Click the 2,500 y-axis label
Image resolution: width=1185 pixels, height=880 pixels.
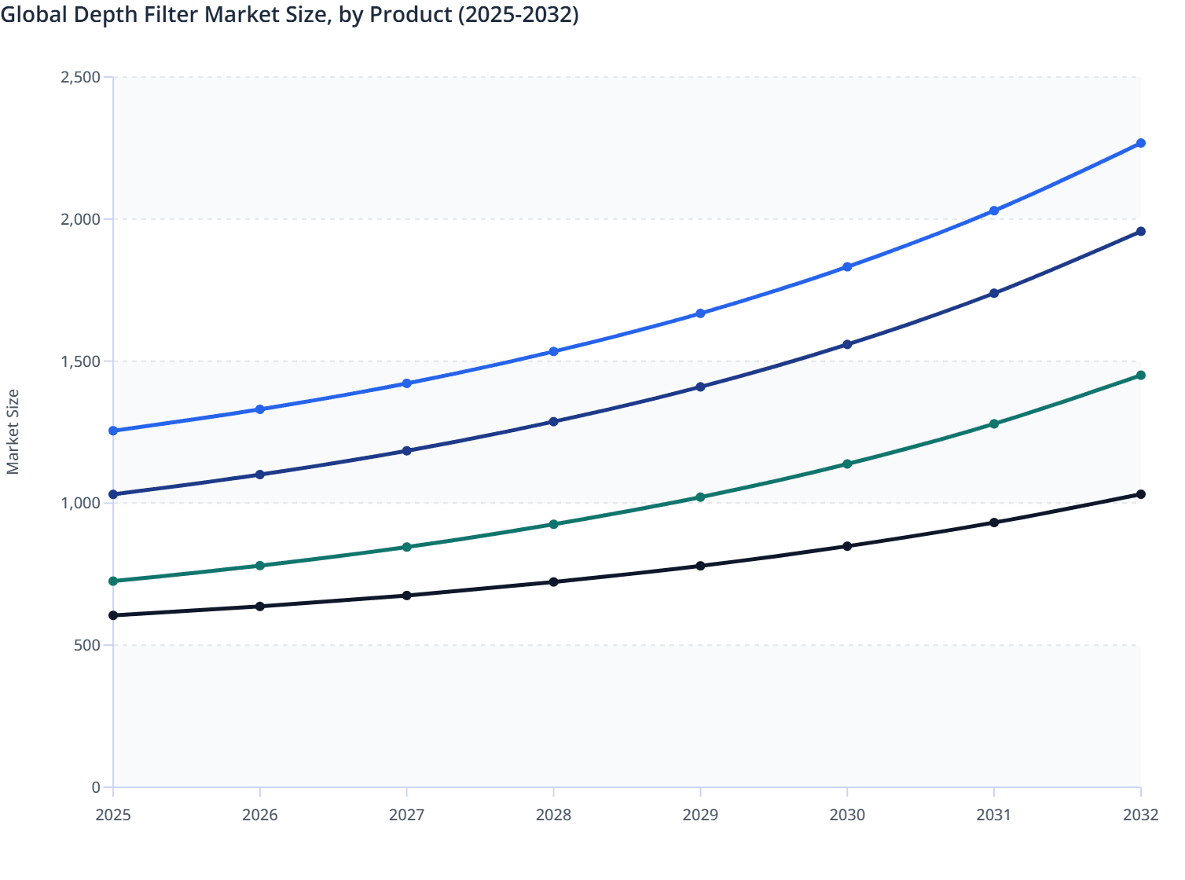[x=80, y=77]
